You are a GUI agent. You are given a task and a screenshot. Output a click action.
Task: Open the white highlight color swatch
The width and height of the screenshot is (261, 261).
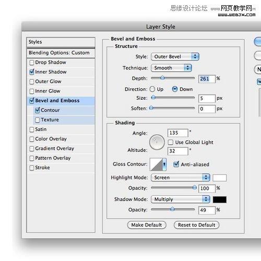pyautogui.click(x=220, y=178)
